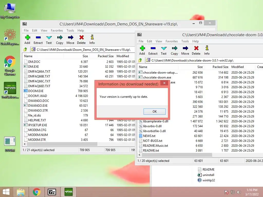
Task: Select DOOM desktop shortcut icon
Action: [10, 144]
